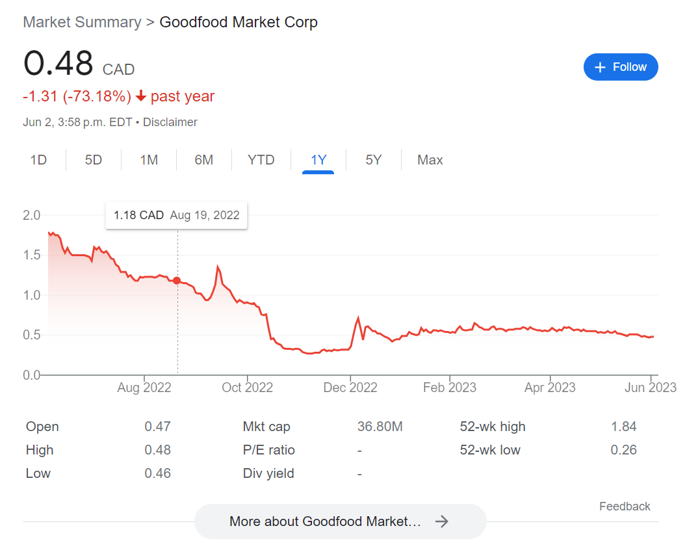This screenshot has width=698, height=539.
Task: Click the Market Summary breadcrumb
Action: pos(82,22)
